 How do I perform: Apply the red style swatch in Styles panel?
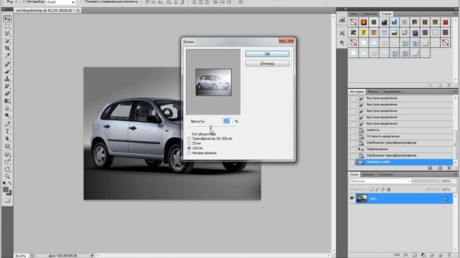(x=446, y=22)
